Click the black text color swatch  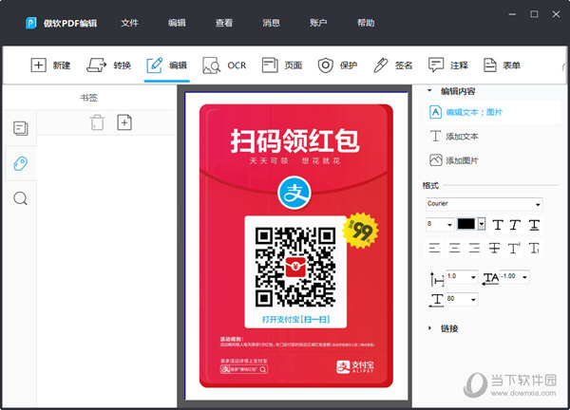pos(466,224)
